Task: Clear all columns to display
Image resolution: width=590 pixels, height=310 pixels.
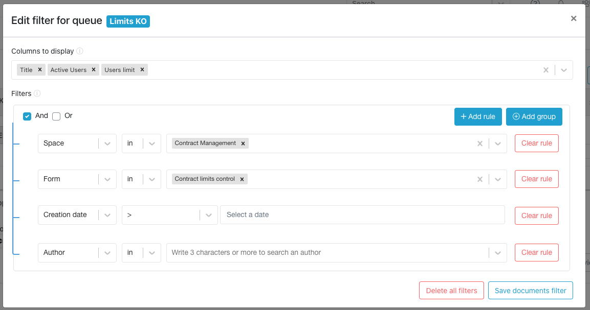Action: (x=546, y=70)
